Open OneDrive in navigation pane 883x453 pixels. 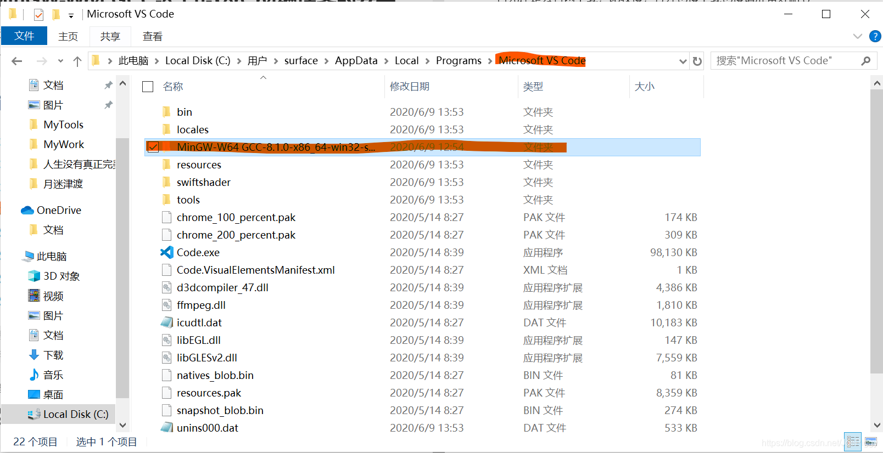(59, 210)
